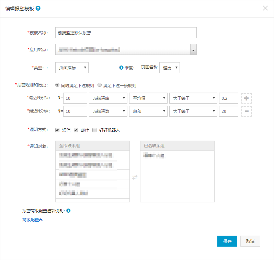
Task: Click the help icon beside 维度
Action: pyautogui.click(x=121, y=68)
